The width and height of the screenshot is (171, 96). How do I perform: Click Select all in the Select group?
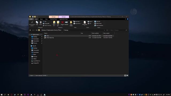[x=97, y=22]
